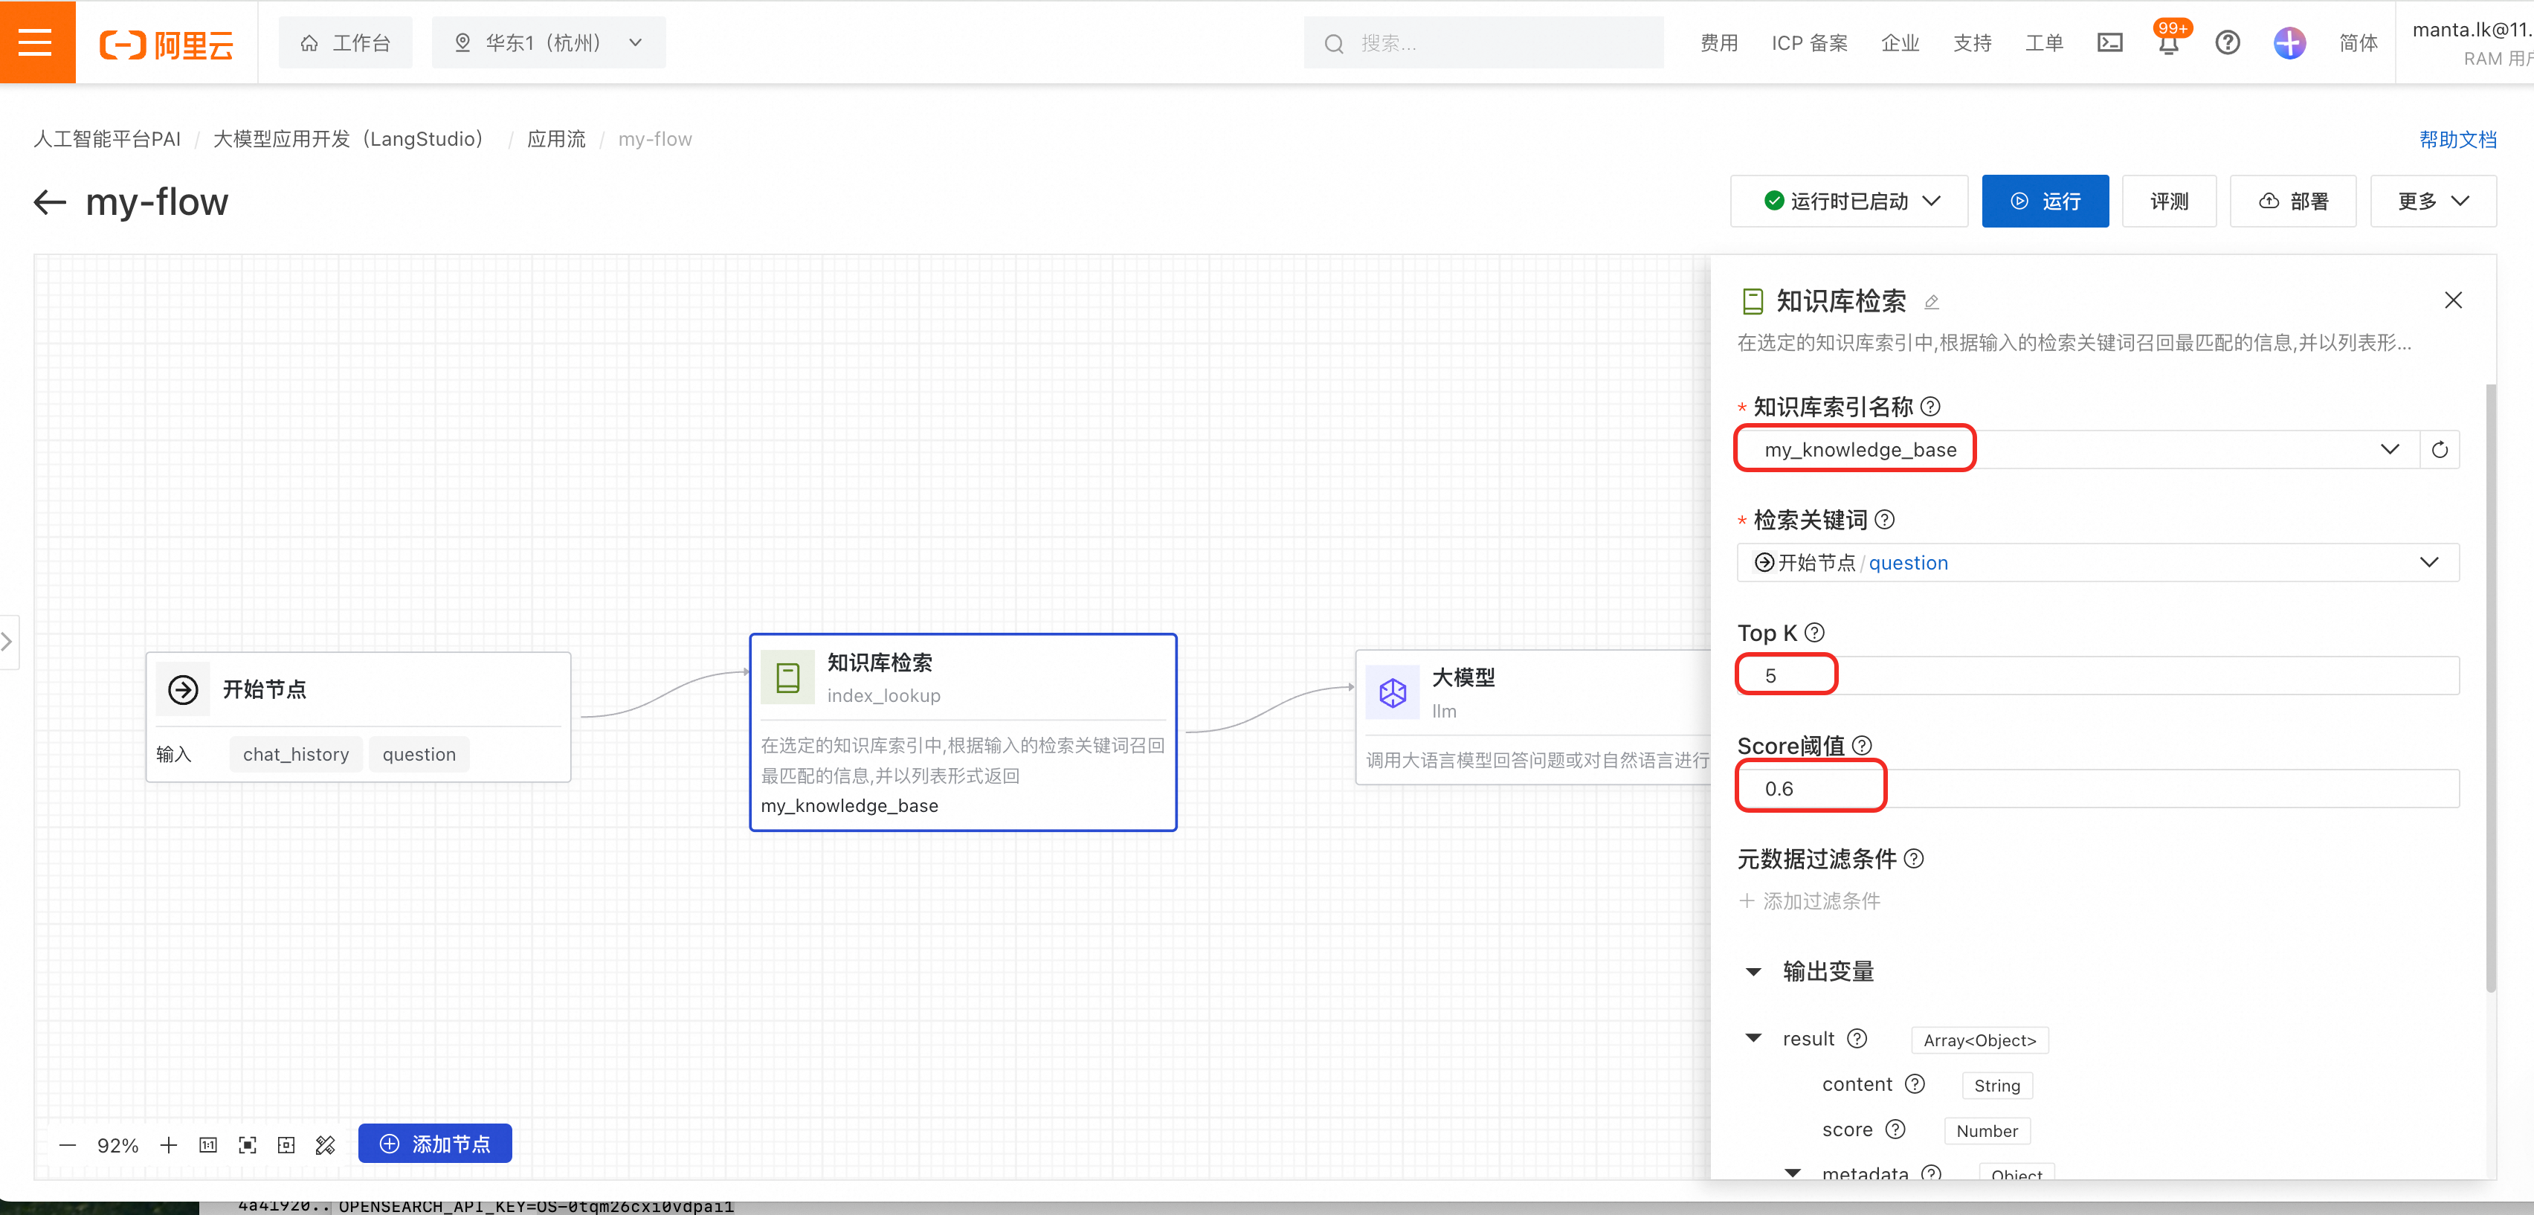2534x1215 pixels.
Task: Click the Score阈值 input field
Action: [x=2095, y=788]
